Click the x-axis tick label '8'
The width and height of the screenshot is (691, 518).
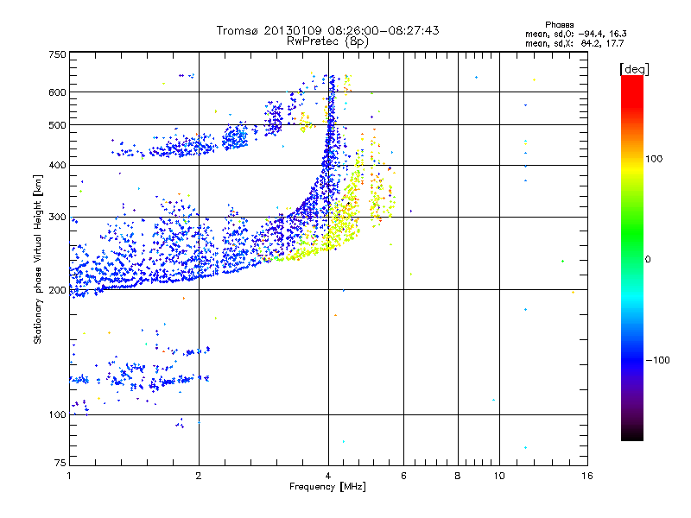(x=458, y=476)
